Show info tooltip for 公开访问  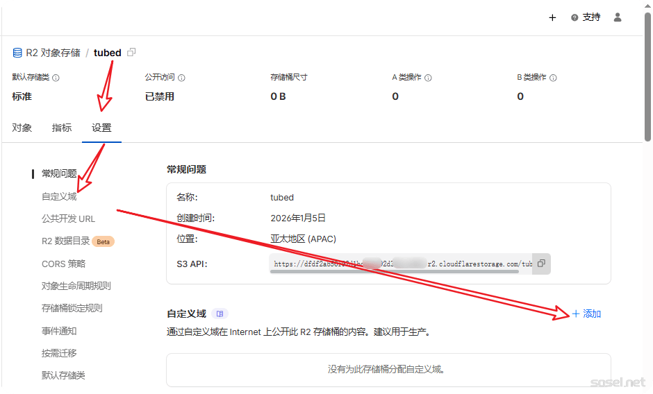click(x=181, y=78)
